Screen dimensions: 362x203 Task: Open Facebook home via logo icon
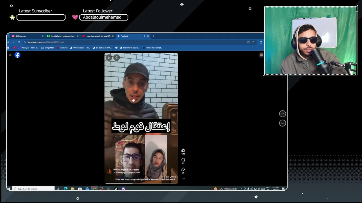point(18,55)
